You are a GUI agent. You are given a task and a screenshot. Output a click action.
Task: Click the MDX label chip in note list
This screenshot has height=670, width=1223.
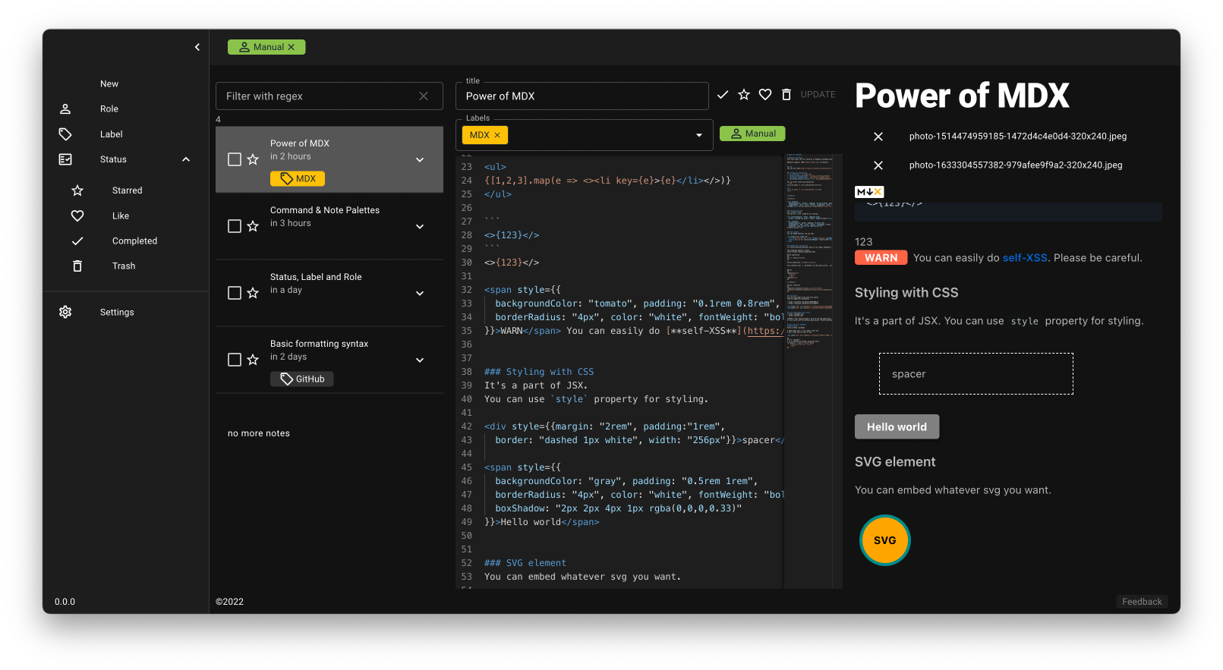click(x=298, y=178)
